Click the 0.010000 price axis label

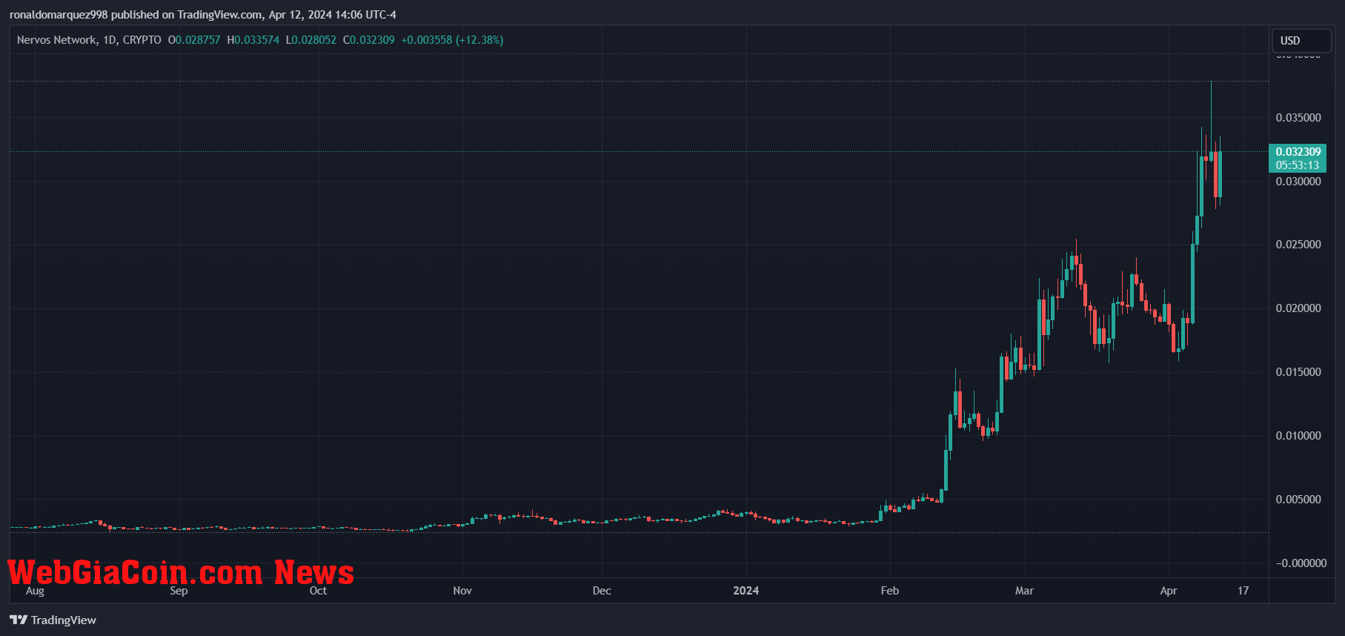click(1298, 436)
